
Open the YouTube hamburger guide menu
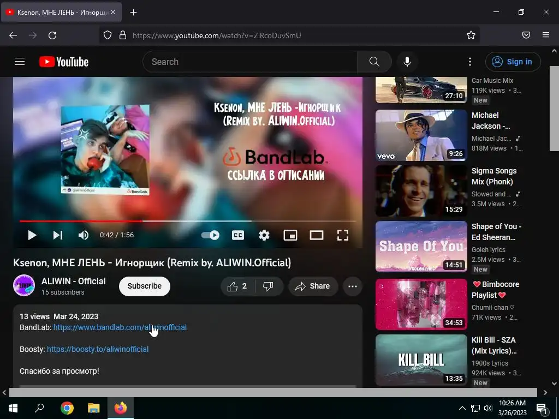point(20,62)
